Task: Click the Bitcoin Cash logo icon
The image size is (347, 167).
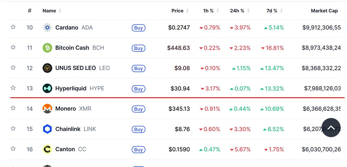Action: click(47, 48)
